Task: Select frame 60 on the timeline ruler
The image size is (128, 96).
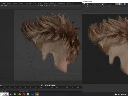Action: [x=15, y=87]
